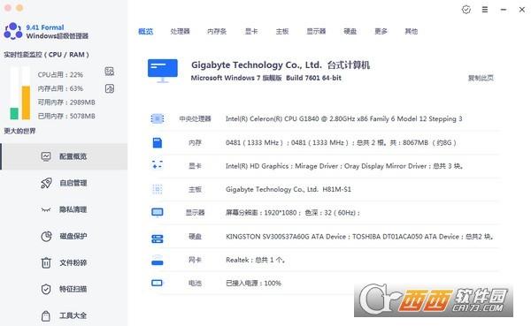Image resolution: width=531 pixels, height=326 pixels.
Task: Click the 已用内存: 5078MB text
Action: (66, 116)
